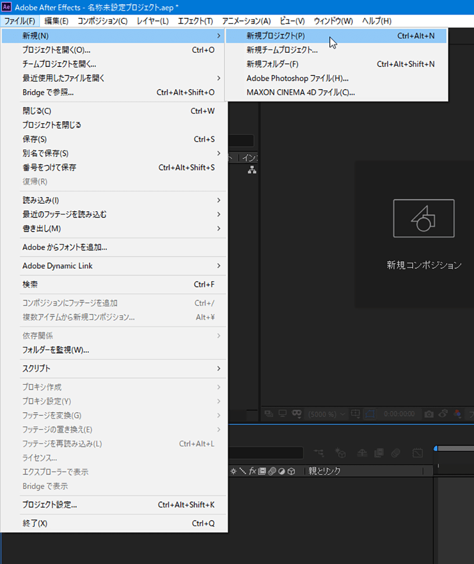Toggle hide shy layers in the timeline
Viewport: 474px width, 564px height.
[362, 453]
